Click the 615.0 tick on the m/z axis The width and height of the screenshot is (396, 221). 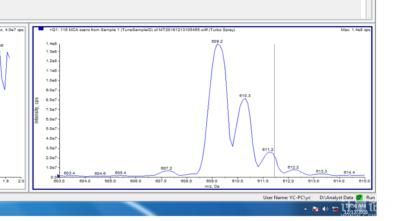(x=364, y=181)
